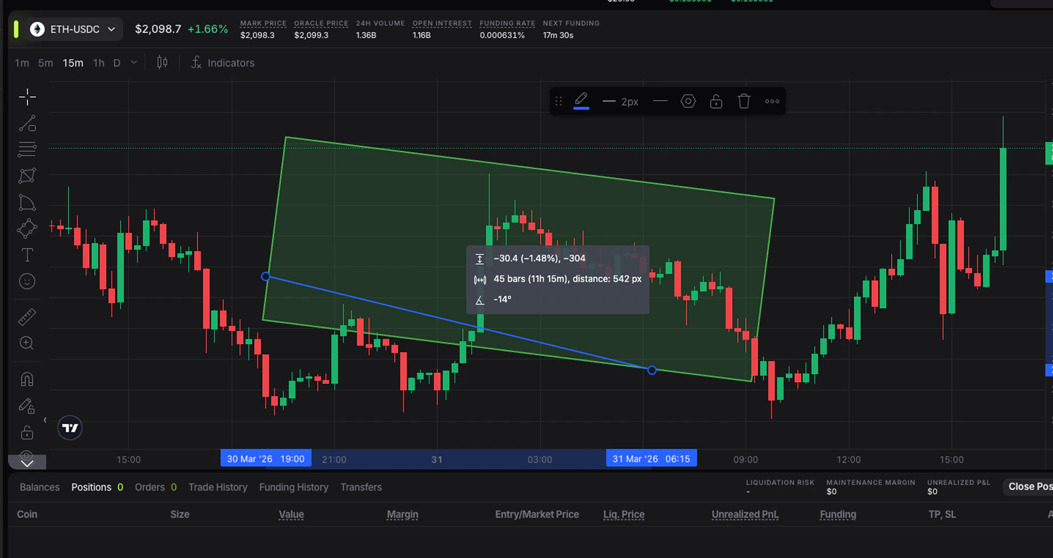Sort by the Margin column header
The height and width of the screenshot is (558, 1053).
[x=402, y=515]
